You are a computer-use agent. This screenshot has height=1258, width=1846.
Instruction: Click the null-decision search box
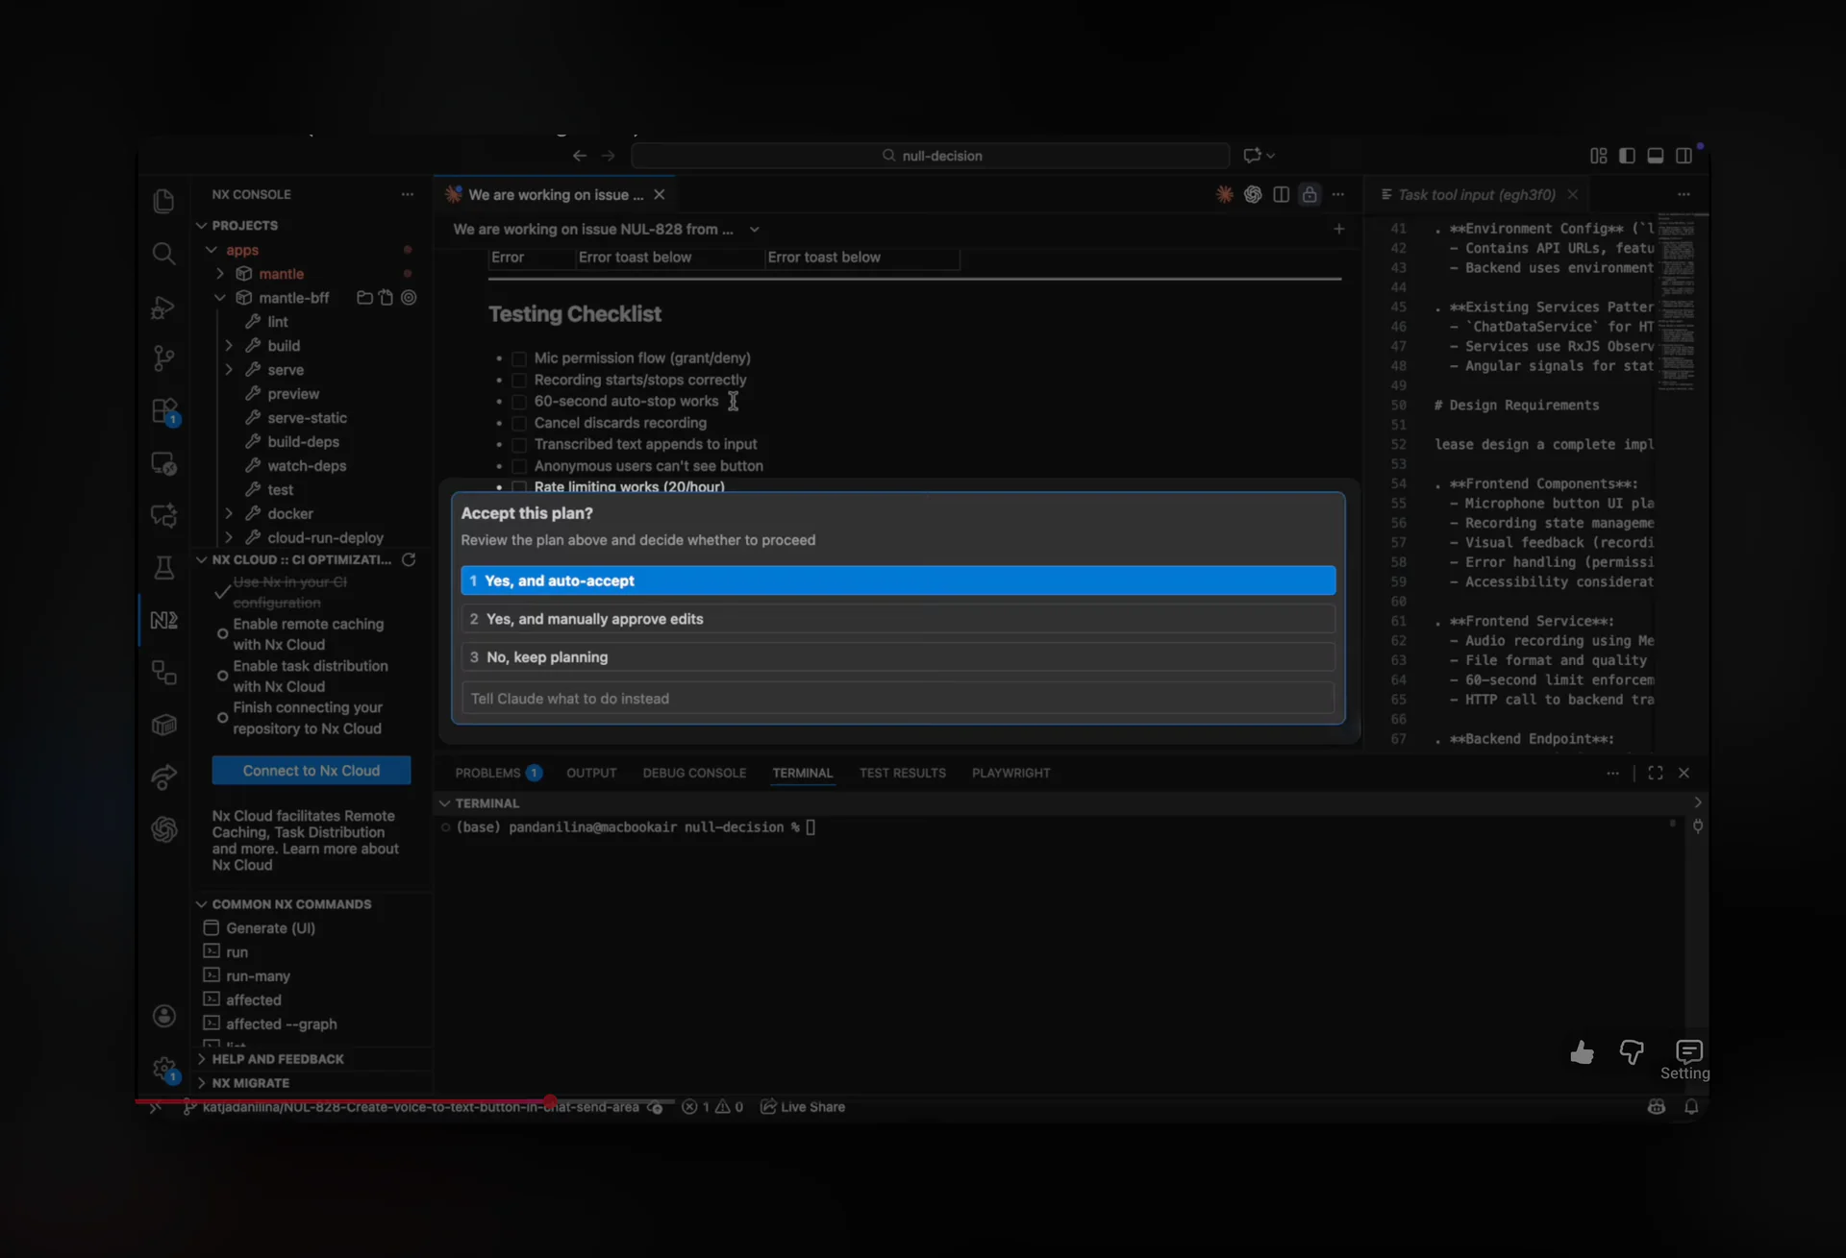click(931, 156)
